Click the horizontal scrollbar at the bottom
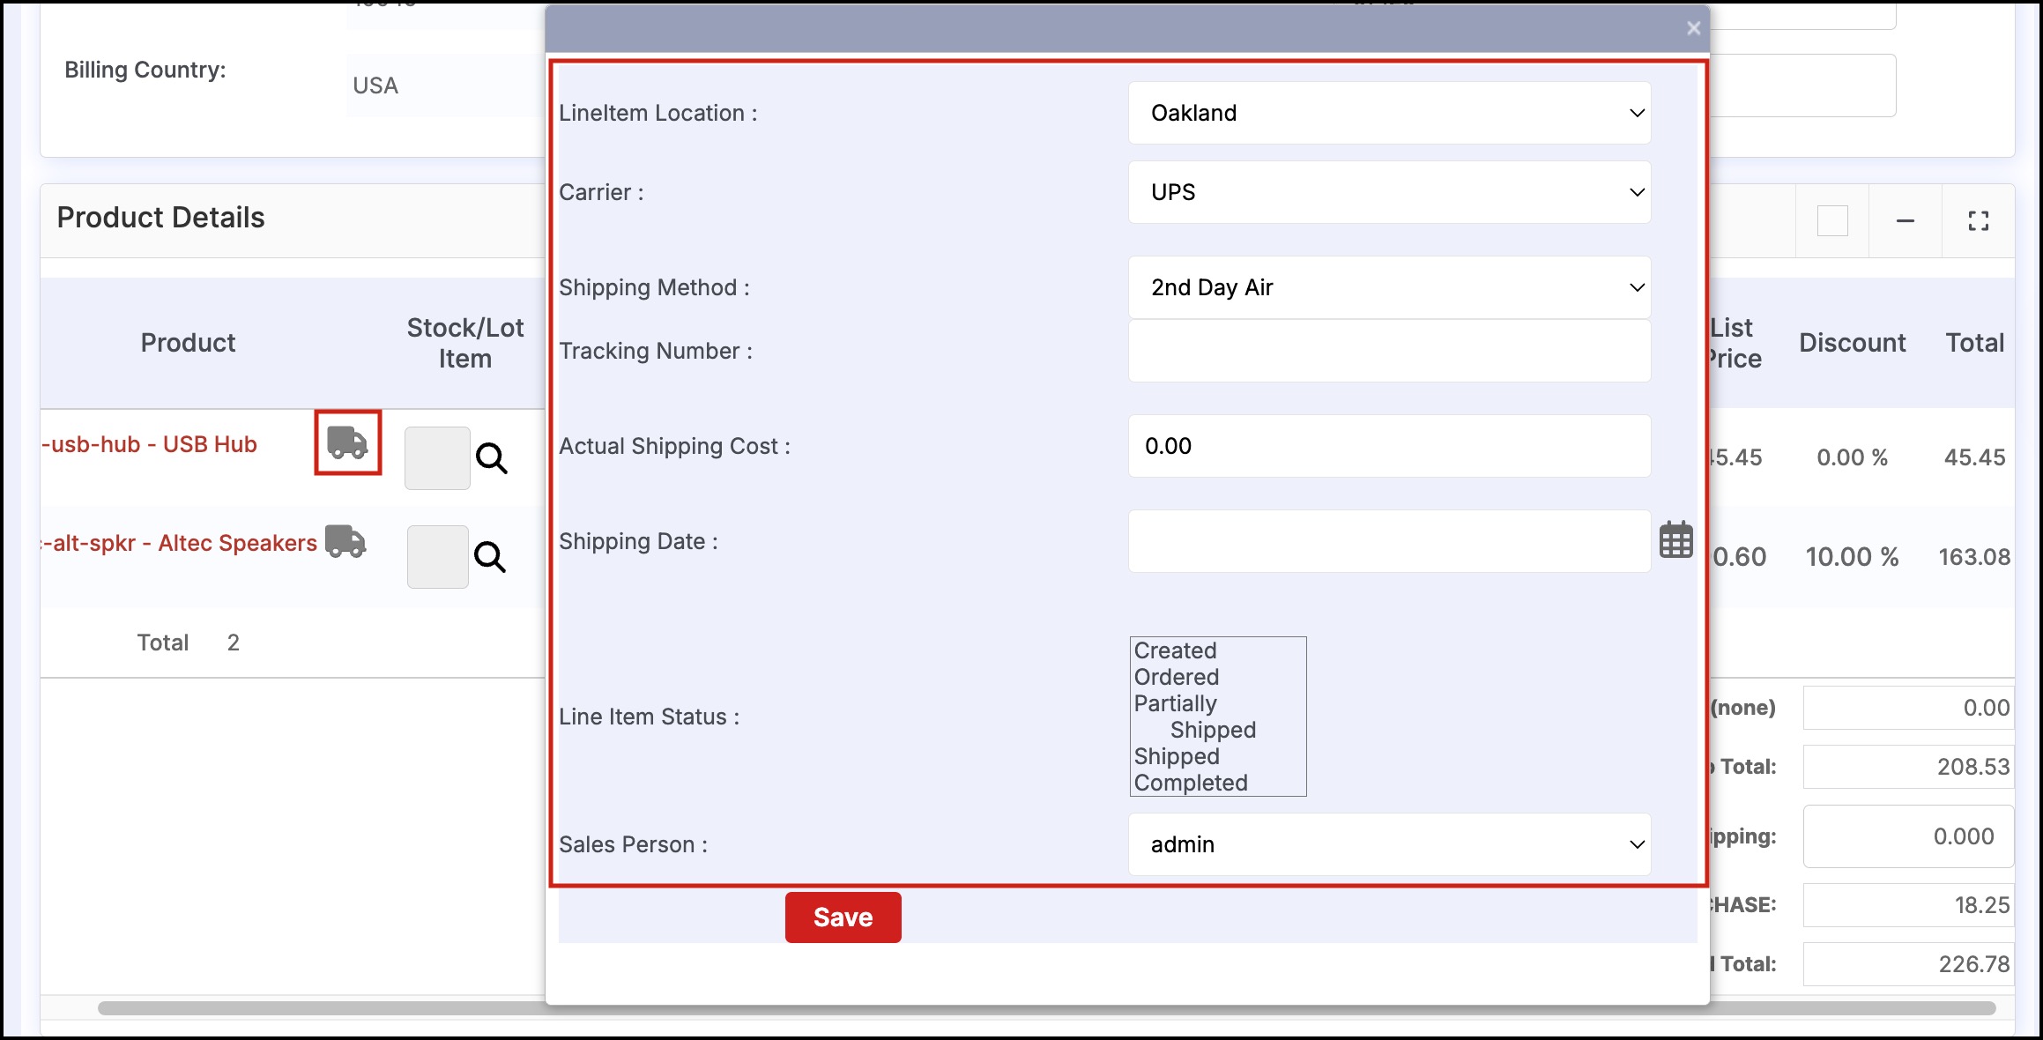Viewport: 2043px width, 1040px height. [x=317, y=1007]
